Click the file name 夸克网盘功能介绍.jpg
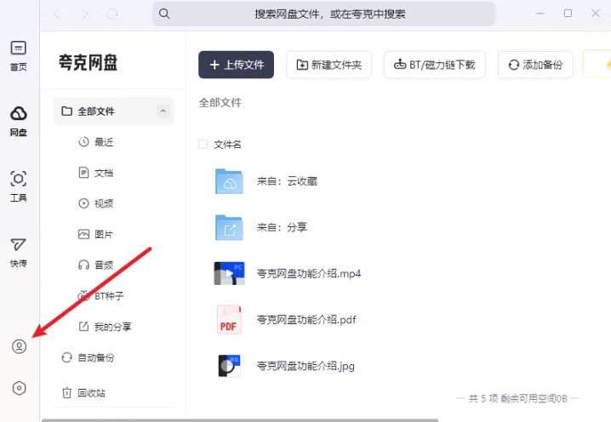 tap(305, 366)
